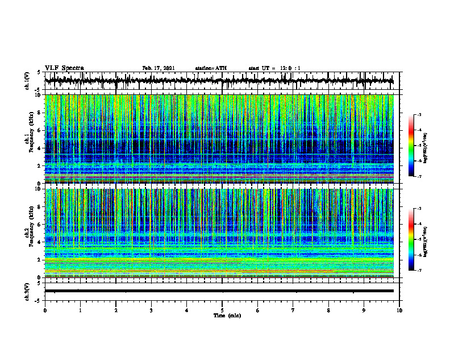Click the ch.1 color bar units label
This screenshot has height=348, width=450.
(426, 148)
